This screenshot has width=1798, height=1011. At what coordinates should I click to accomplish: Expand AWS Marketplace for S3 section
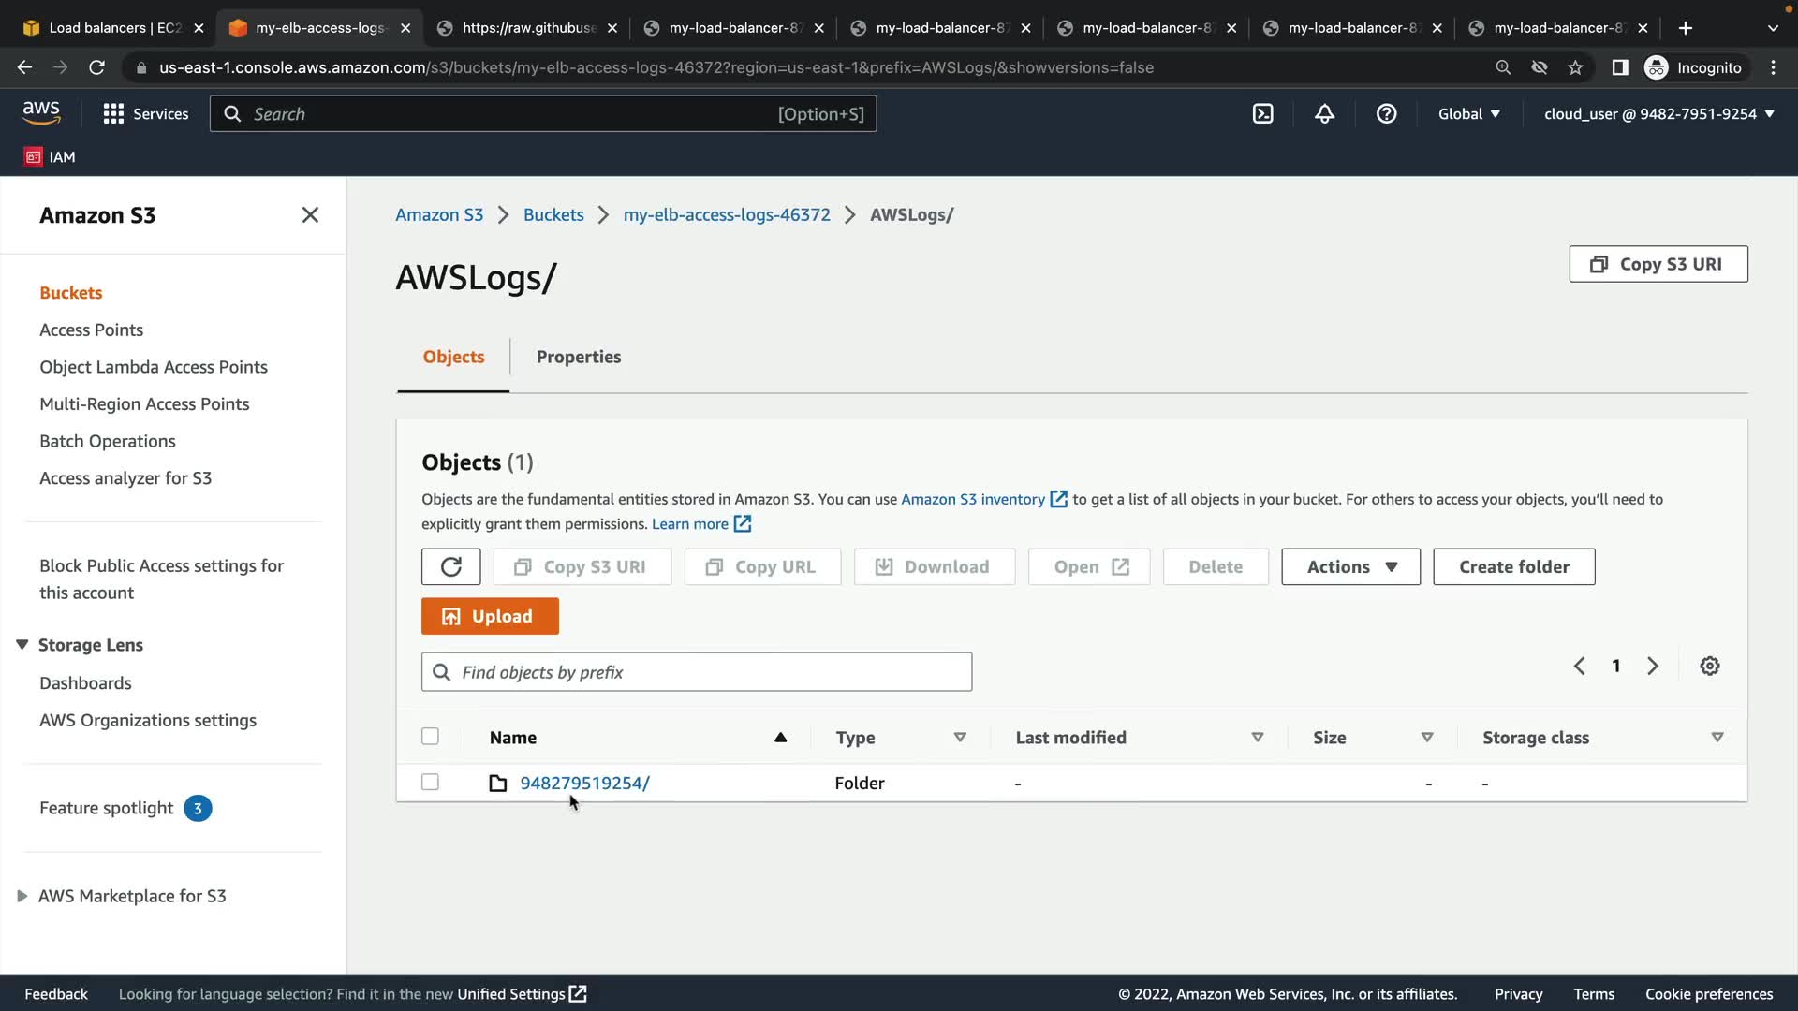pyautogui.click(x=22, y=897)
